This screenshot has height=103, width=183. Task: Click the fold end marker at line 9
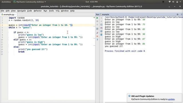[8, 37]
